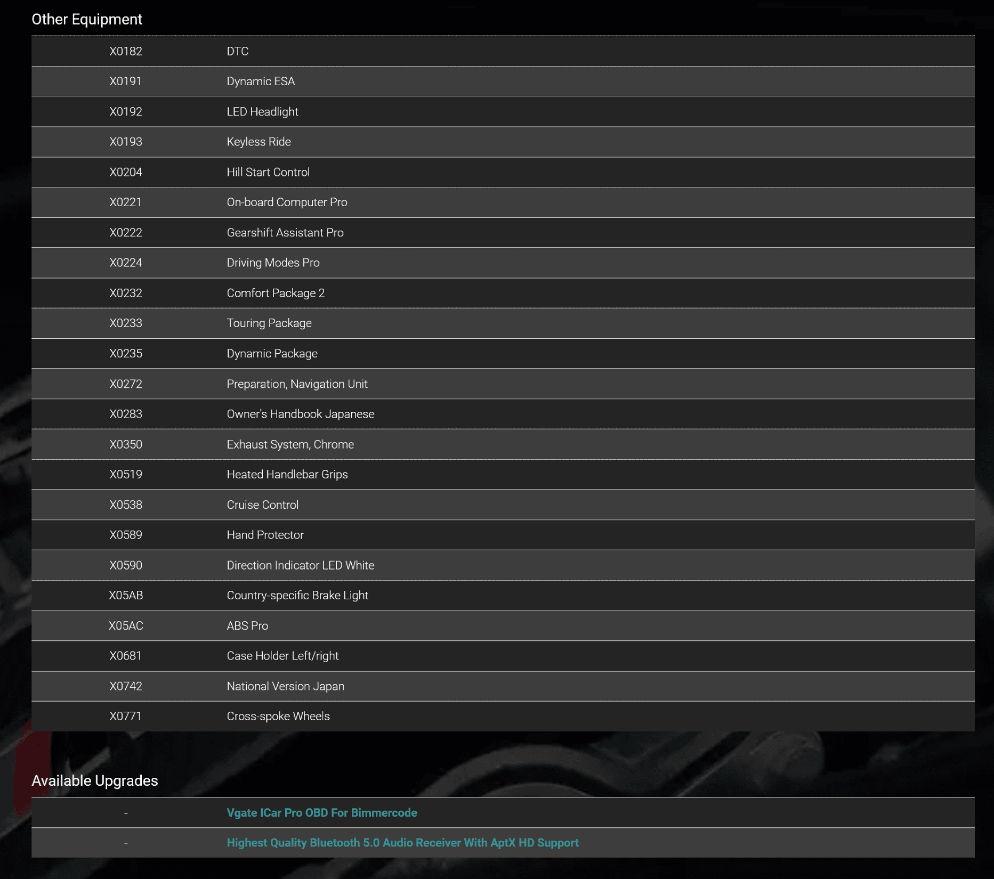Click Owner's Handbook Japanese text
The height and width of the screenshot is (879, 994).
tap(300, 414)
